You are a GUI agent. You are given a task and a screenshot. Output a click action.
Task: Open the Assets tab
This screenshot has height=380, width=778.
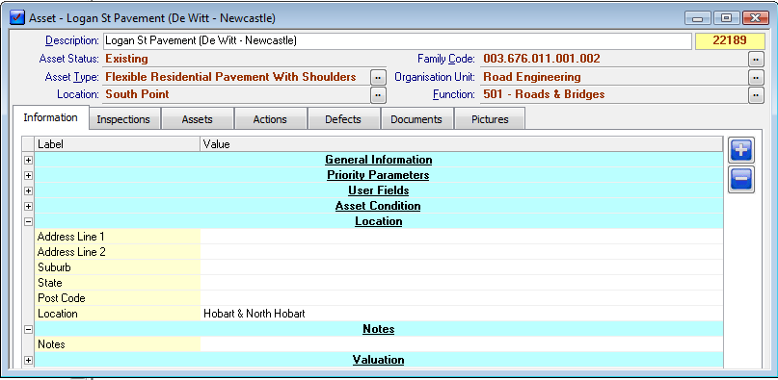tap(197, 119)
